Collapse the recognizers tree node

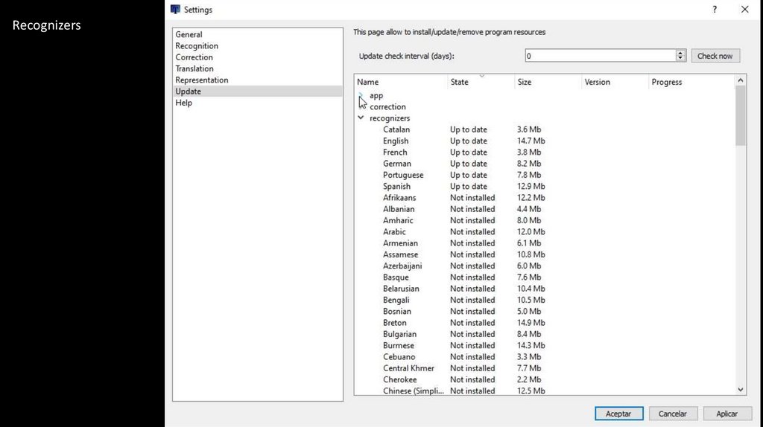coord(361,118)
